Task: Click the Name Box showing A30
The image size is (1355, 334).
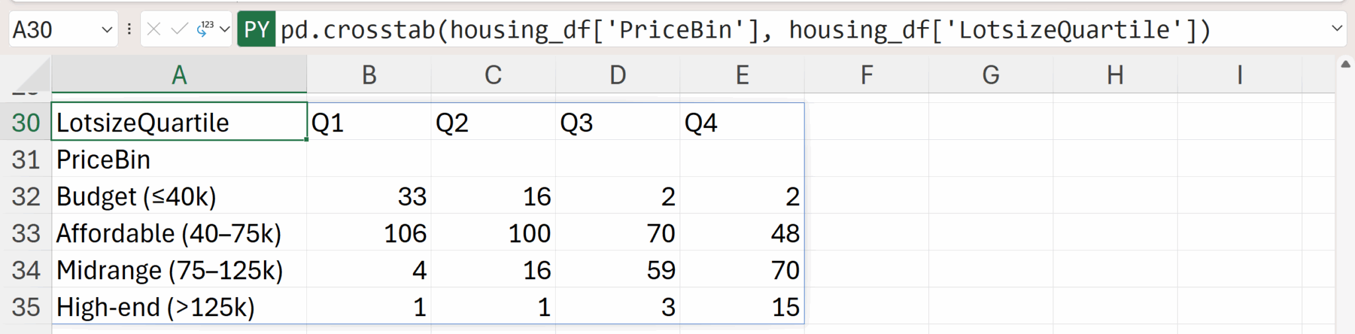Action: tap(53, 30)
